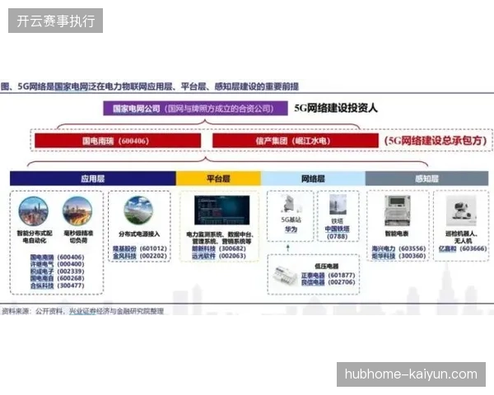Click the 5G网络建设投资人 label
The image size is (494, 395).
336,108
